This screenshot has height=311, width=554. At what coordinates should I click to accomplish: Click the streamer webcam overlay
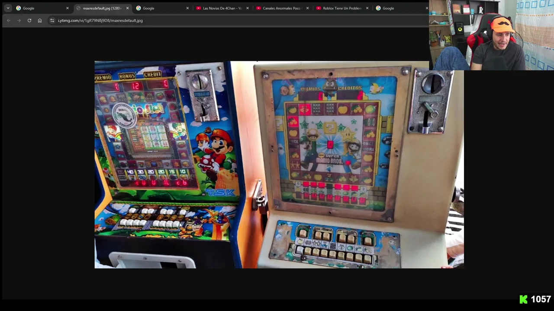[x=491, y=35]
